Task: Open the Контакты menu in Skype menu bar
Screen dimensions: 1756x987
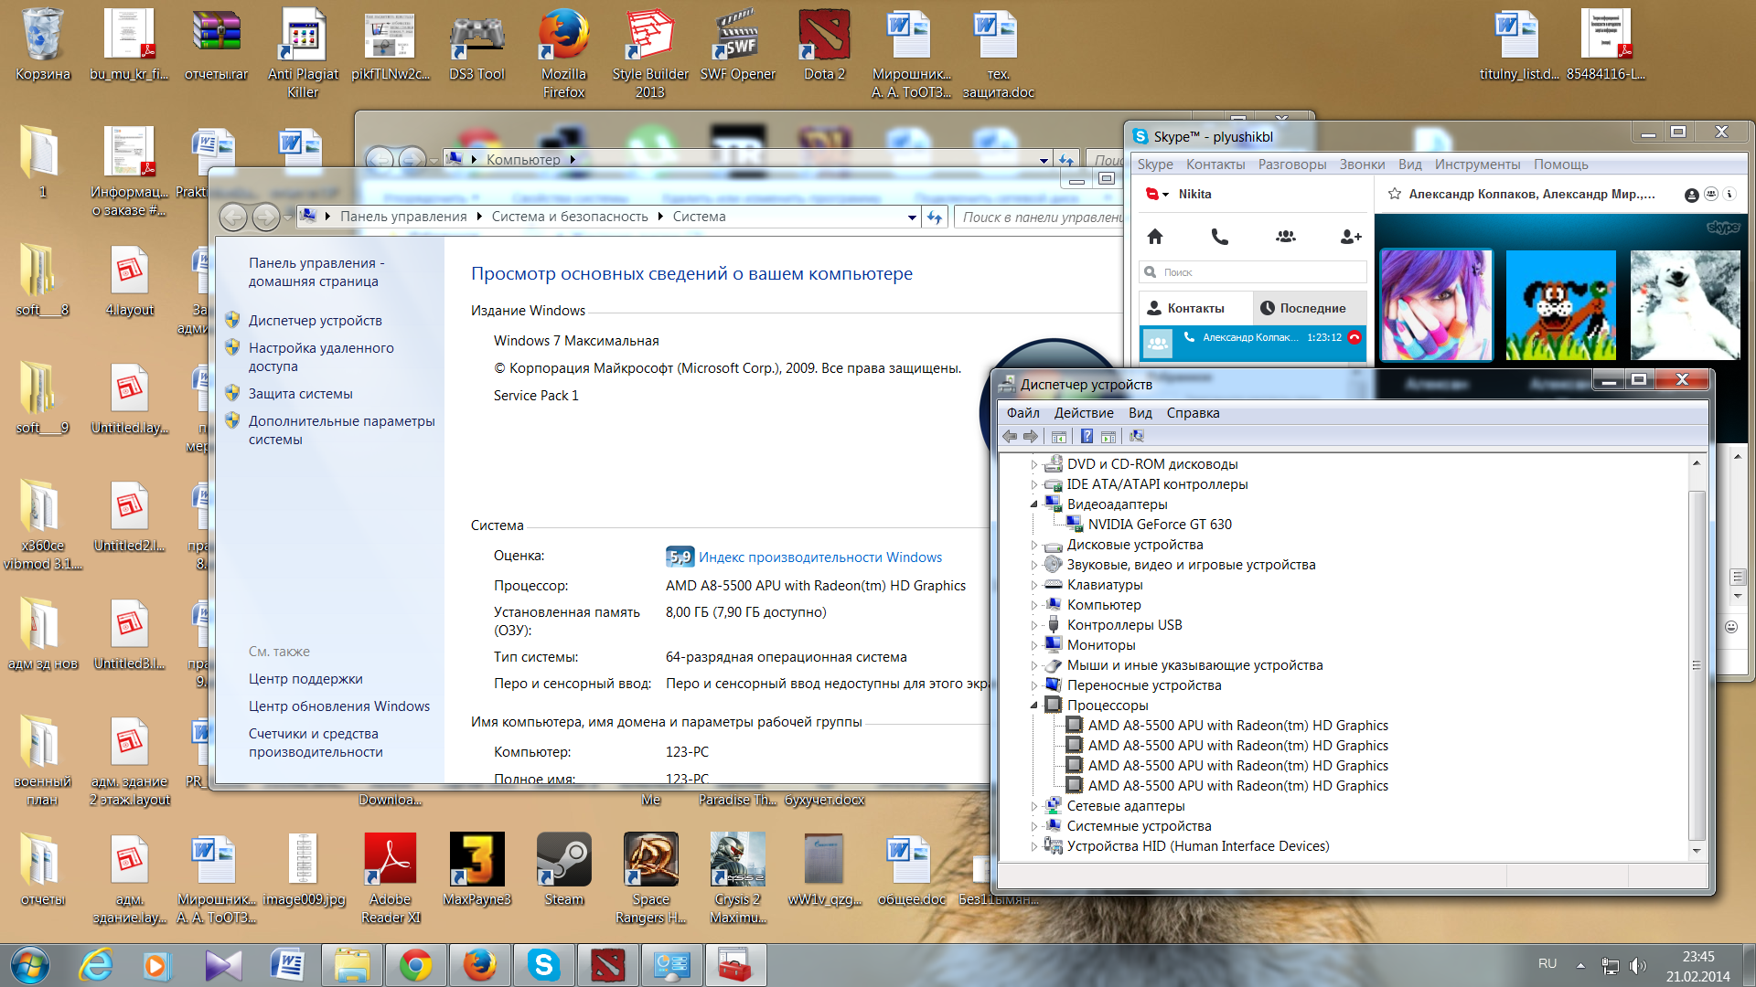Action: pyautogui.click(x=1215, y=164)
